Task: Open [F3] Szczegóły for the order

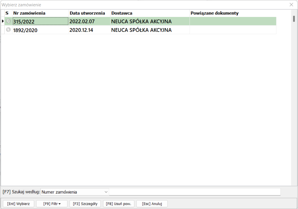Action: point(85,204)
